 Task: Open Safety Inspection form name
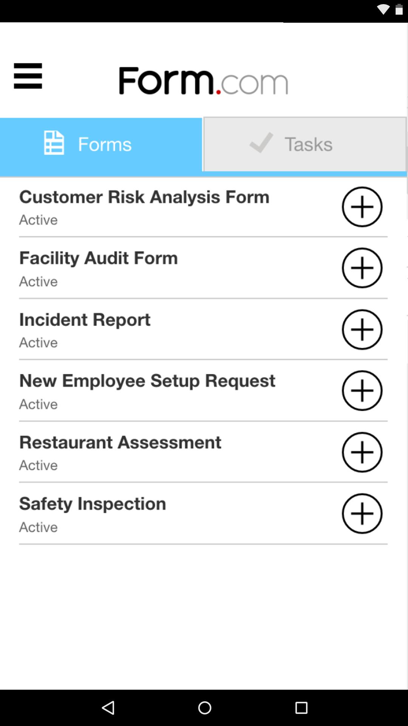tap(93, 504)
